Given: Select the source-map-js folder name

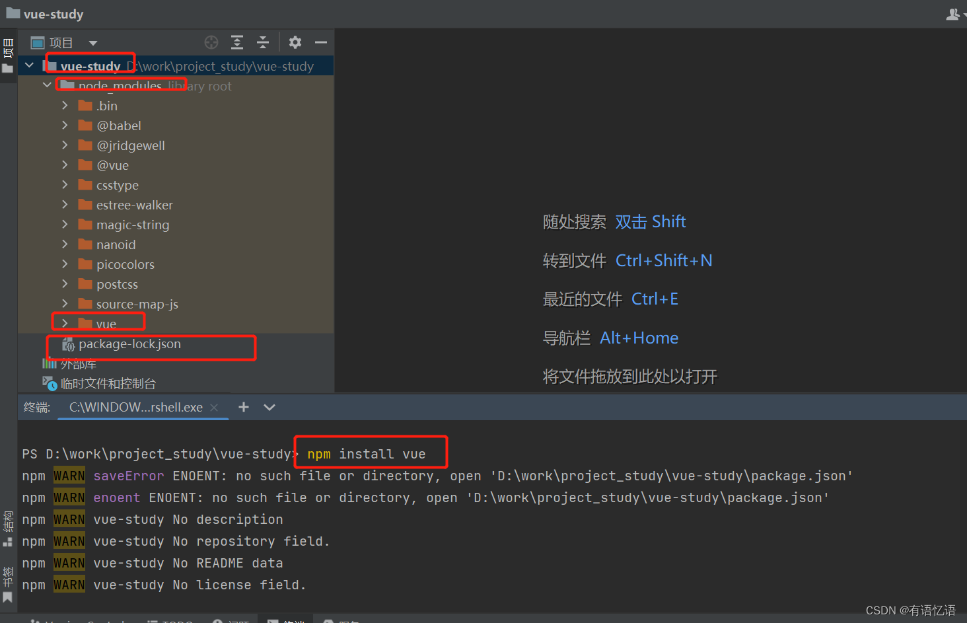Looking at the screenshot, I should 137,304.
